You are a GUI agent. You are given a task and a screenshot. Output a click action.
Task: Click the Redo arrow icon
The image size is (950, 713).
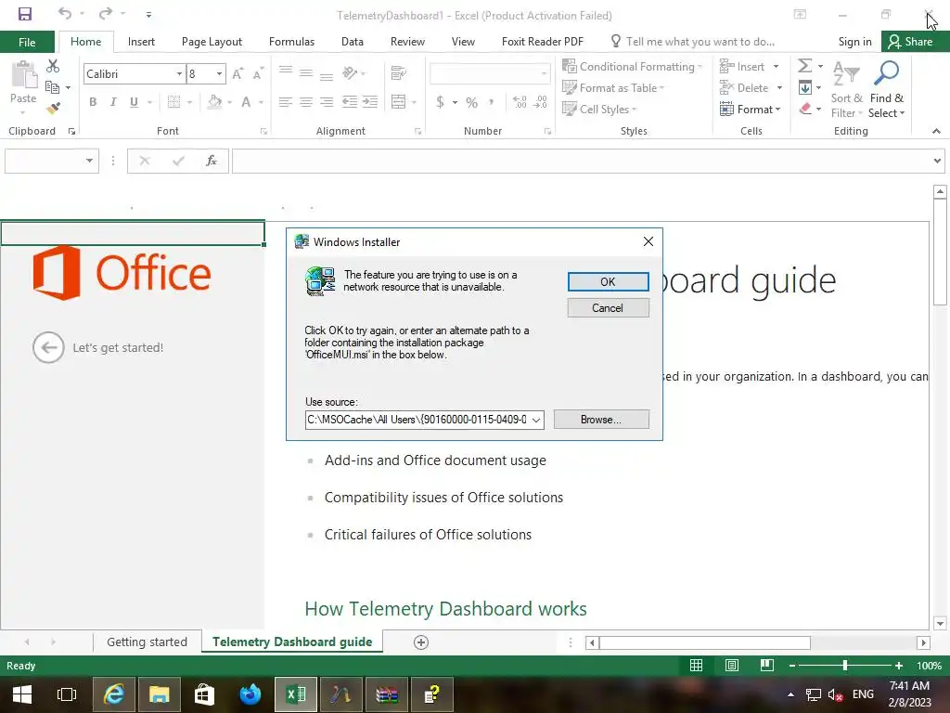click(106, 13)
